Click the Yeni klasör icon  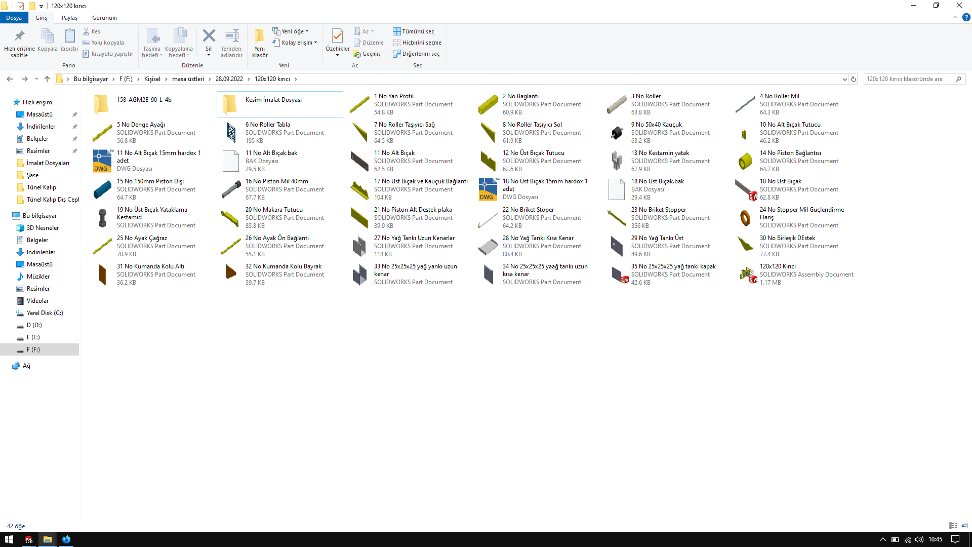259,36
